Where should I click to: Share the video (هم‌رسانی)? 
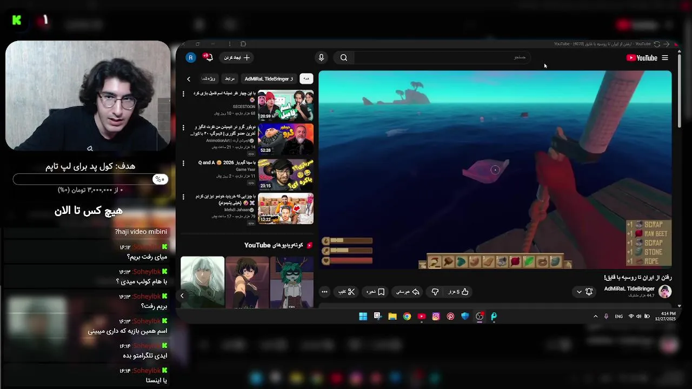click(x=408, y=292)
